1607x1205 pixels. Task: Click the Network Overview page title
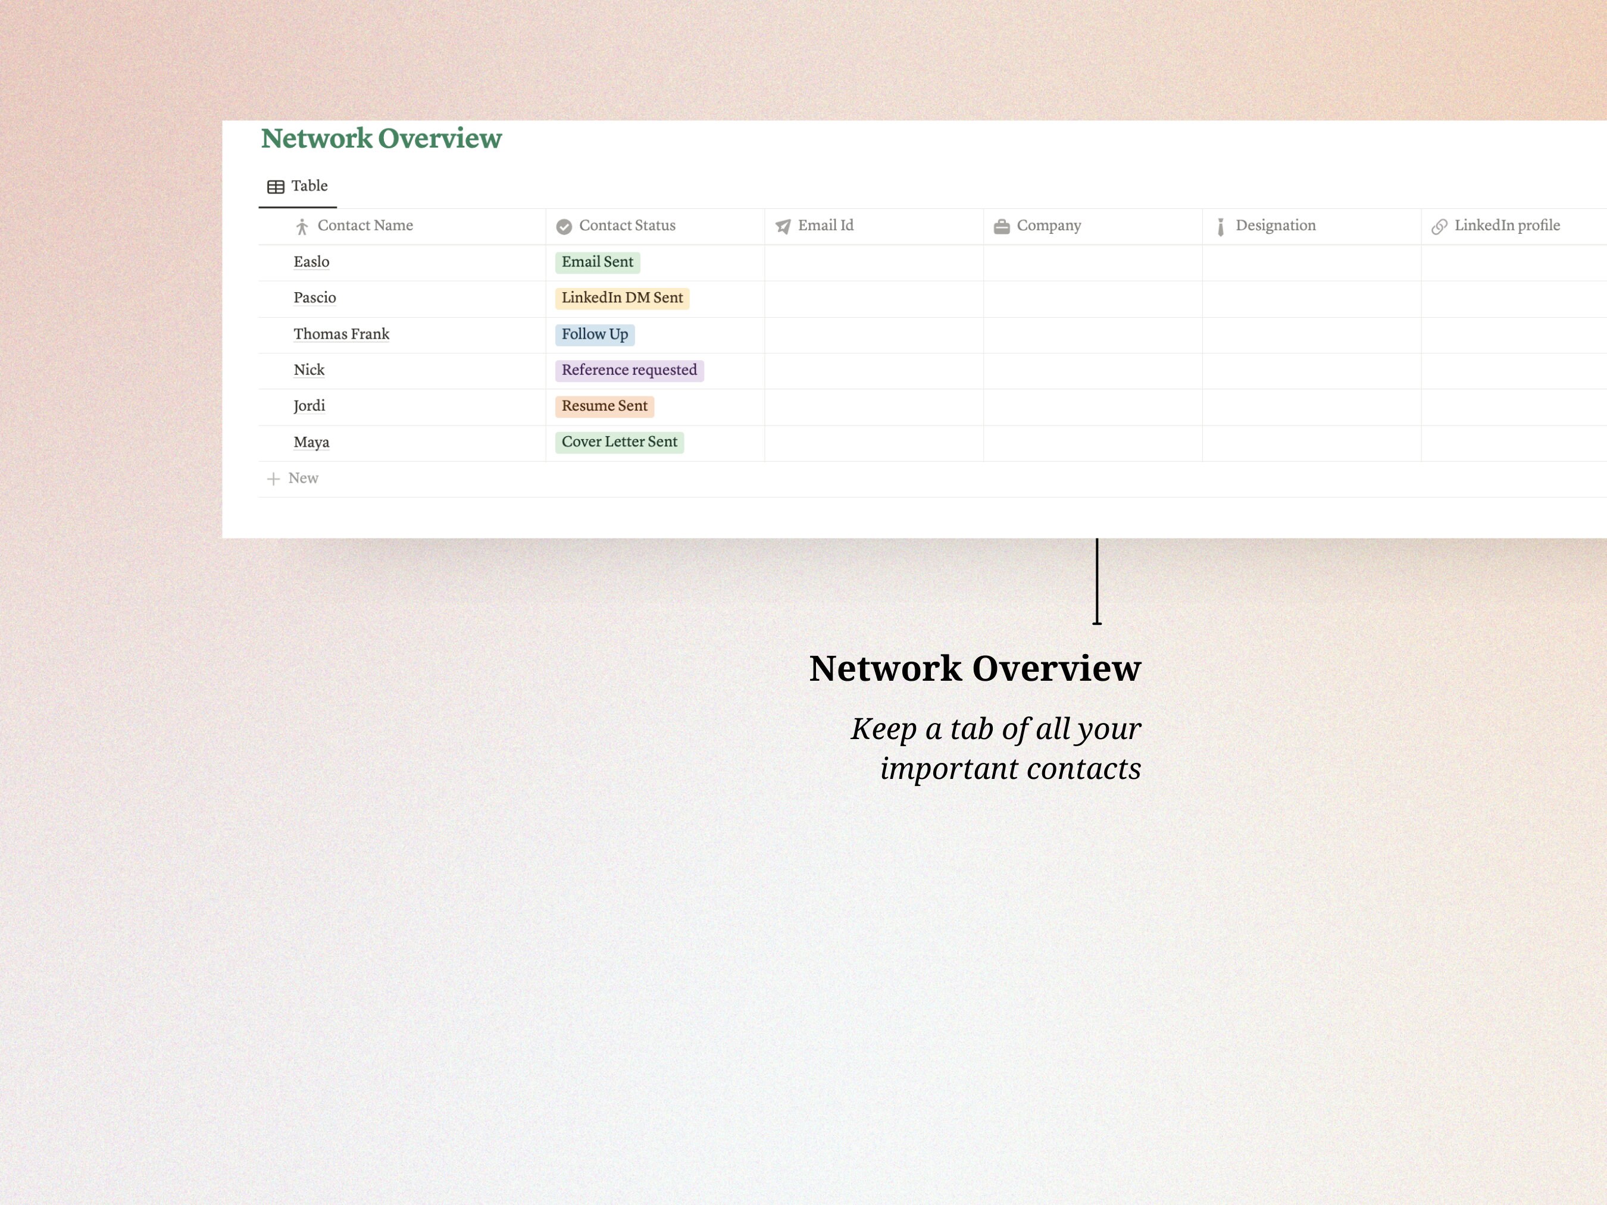click(381, 138)
